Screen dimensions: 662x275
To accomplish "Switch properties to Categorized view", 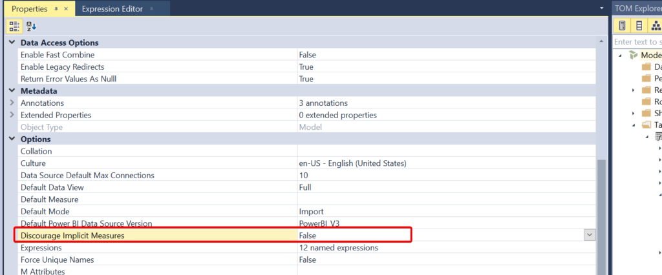I will pyautogui.click(x=14, y=26).
